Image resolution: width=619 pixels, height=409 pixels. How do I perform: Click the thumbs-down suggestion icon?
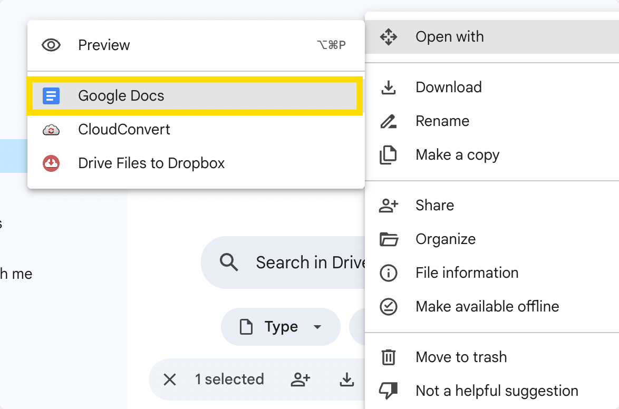389,391
